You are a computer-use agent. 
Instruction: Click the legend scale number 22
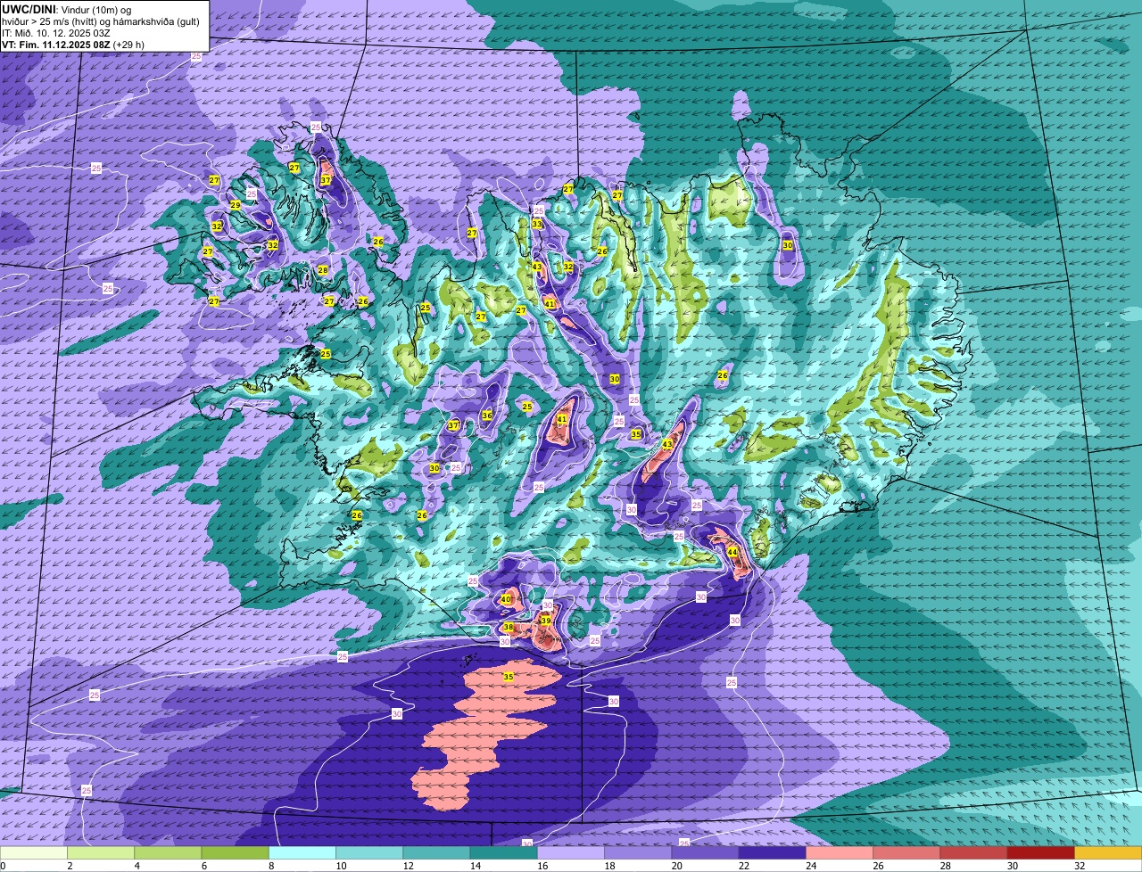pyautogui.click(x=744, y=866)
